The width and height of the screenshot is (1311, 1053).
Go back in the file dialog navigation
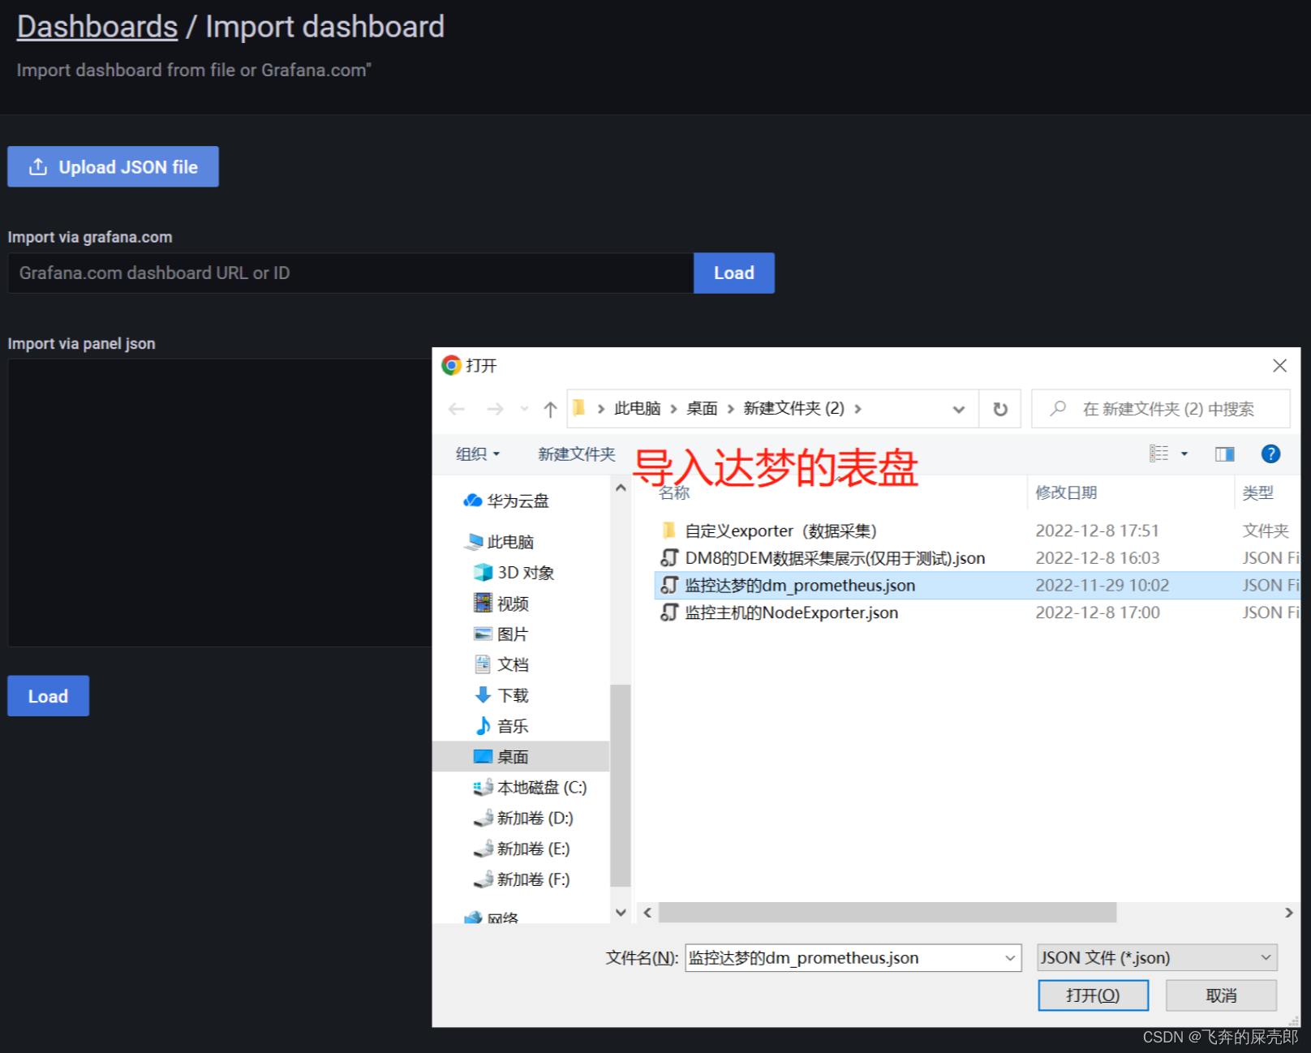[x=457, y=409]
